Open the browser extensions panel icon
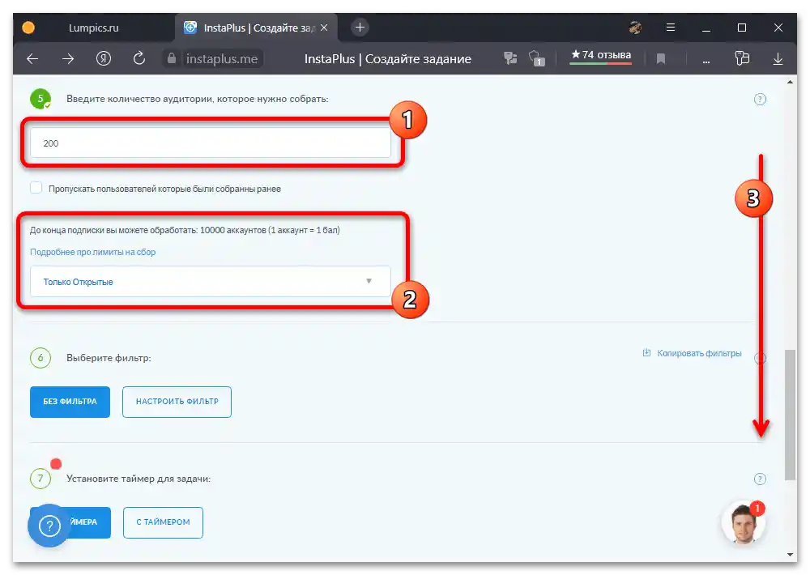This screenshot has width=810, height=575. pos(742,58)
